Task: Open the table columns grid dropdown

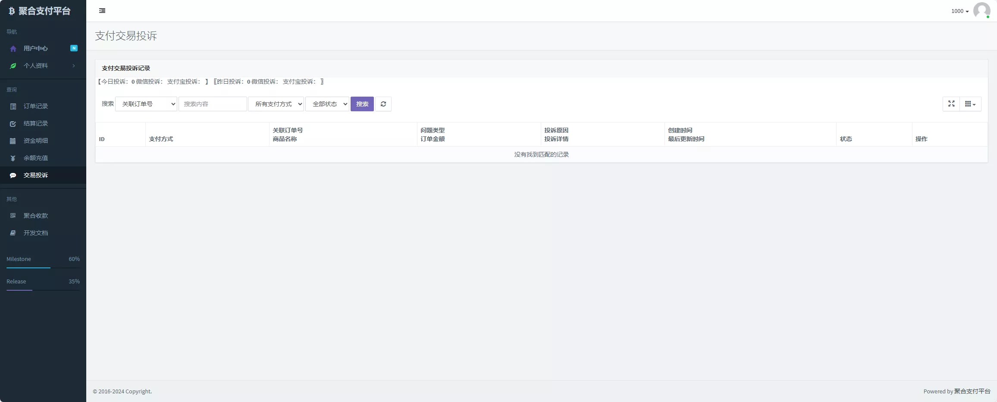Action: point(970,104)
